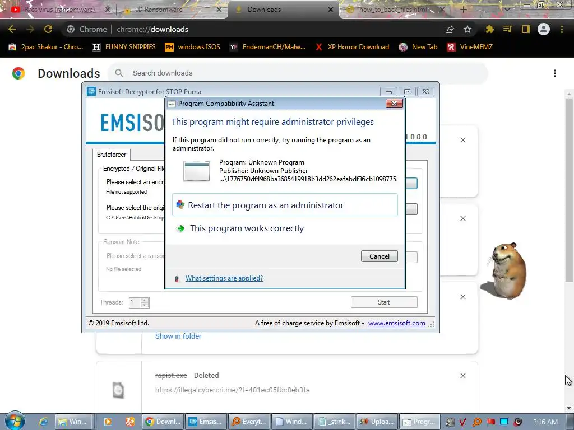Open the Windows Start menu orb

tap(15, 421)
